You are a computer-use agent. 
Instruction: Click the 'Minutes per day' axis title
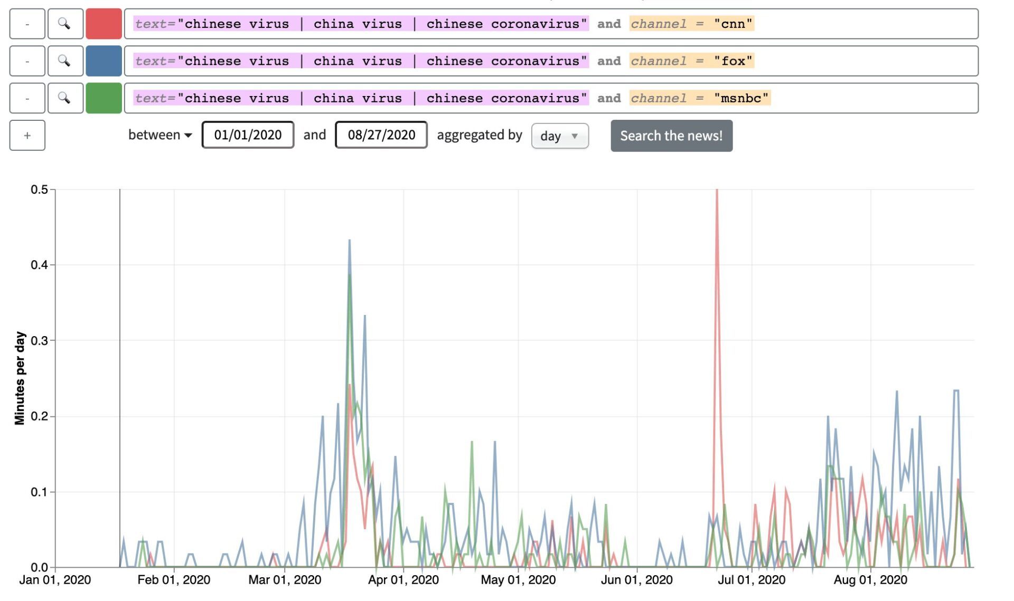pos(20,378)
